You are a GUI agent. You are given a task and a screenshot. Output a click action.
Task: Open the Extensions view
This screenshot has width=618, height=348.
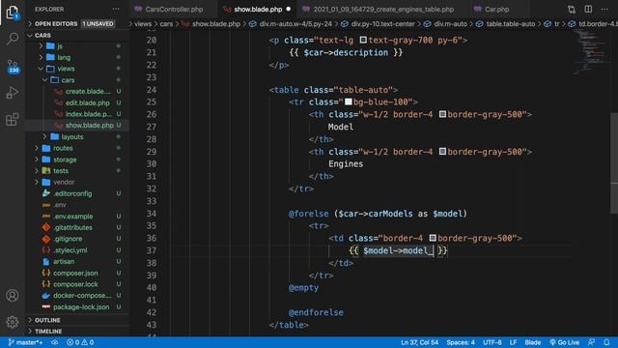pos(13,119)
